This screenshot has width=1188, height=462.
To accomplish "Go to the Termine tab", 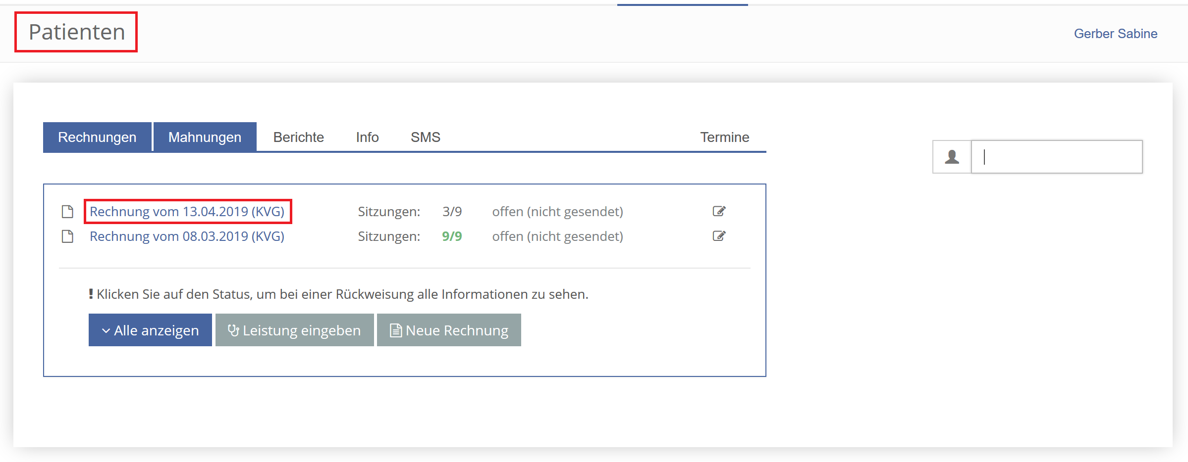I will point(724,137).
